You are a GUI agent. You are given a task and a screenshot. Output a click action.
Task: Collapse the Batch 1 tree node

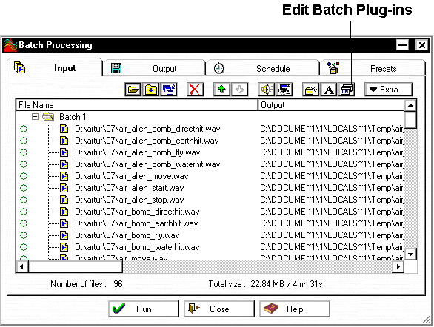tap(35, 117)
